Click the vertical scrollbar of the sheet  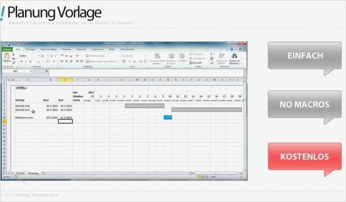(244, 125)
